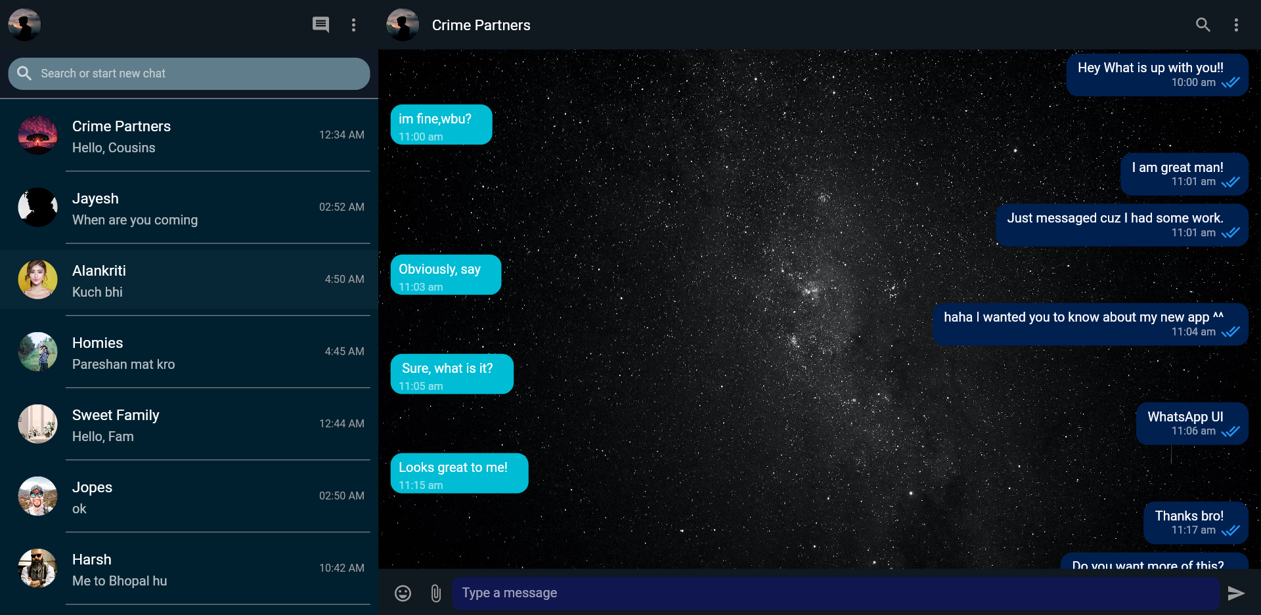Click your own profile avatar top left
The height and width of the screenshot is (615, 1261).
click(24, 24)
